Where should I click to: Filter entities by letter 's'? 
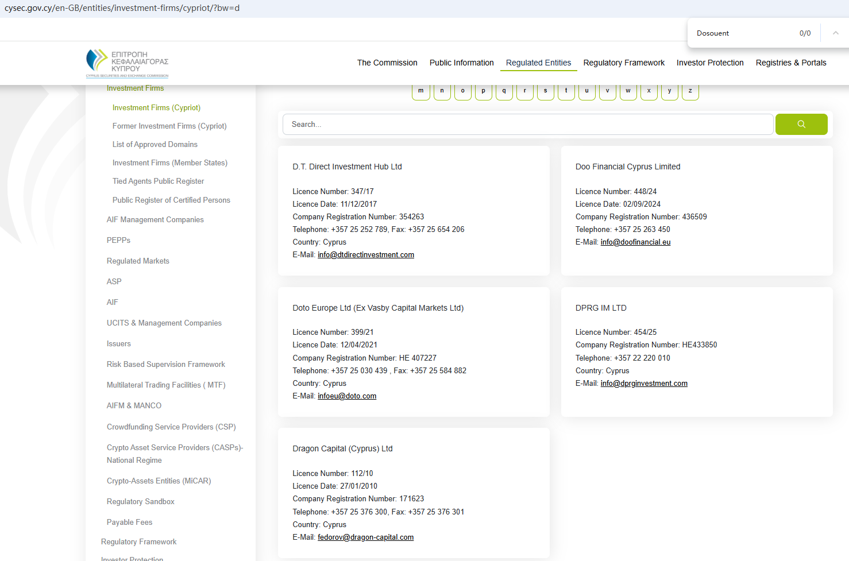545,91
